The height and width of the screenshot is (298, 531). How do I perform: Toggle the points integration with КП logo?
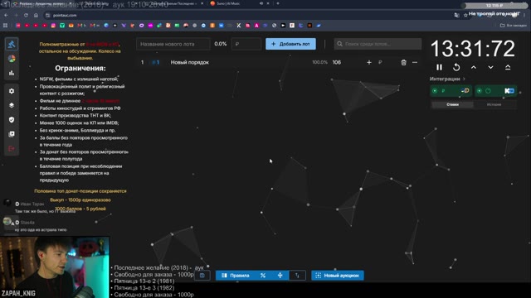point(496,90)
